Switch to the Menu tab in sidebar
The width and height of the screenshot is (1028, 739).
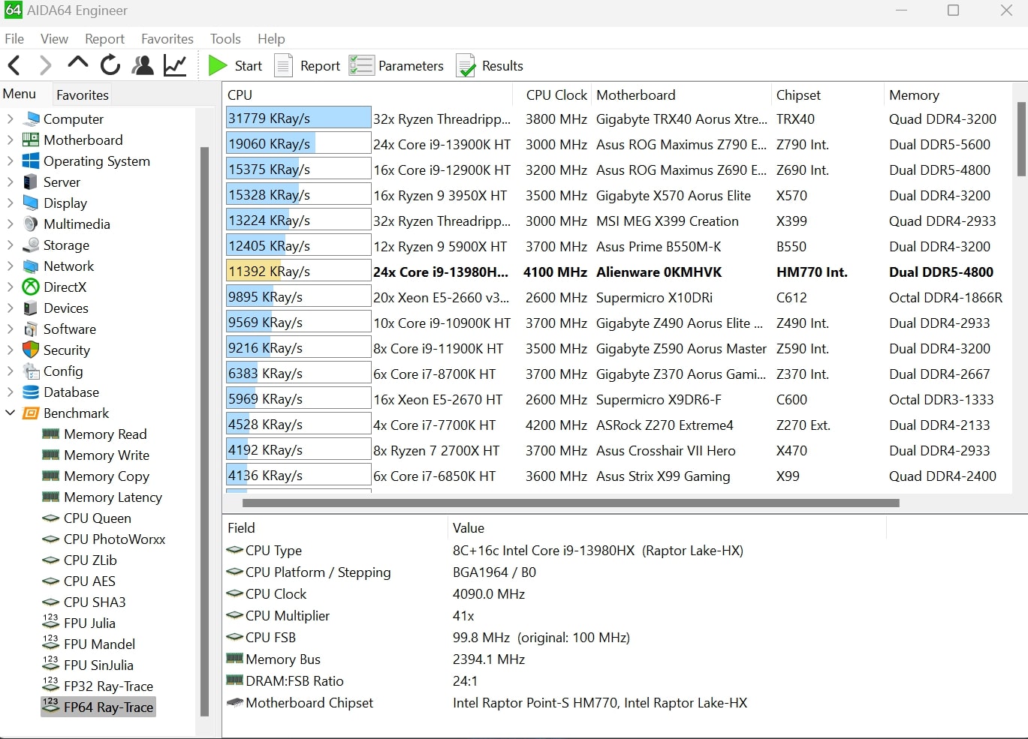20,94
